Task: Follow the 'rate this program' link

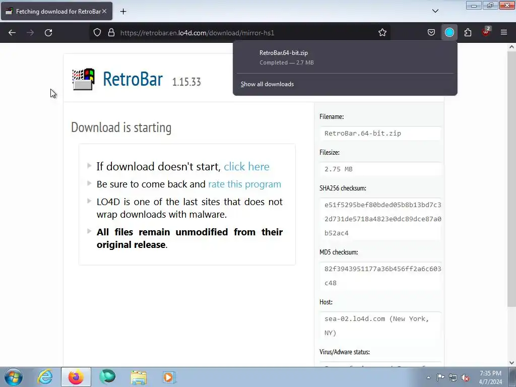Action: click(244, 184)
